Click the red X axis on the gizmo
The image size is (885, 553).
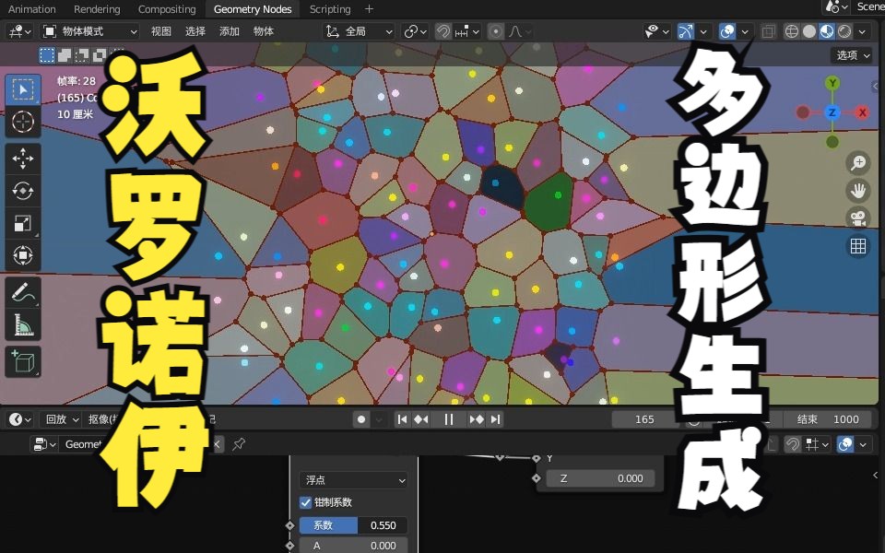tap(863, 112)
